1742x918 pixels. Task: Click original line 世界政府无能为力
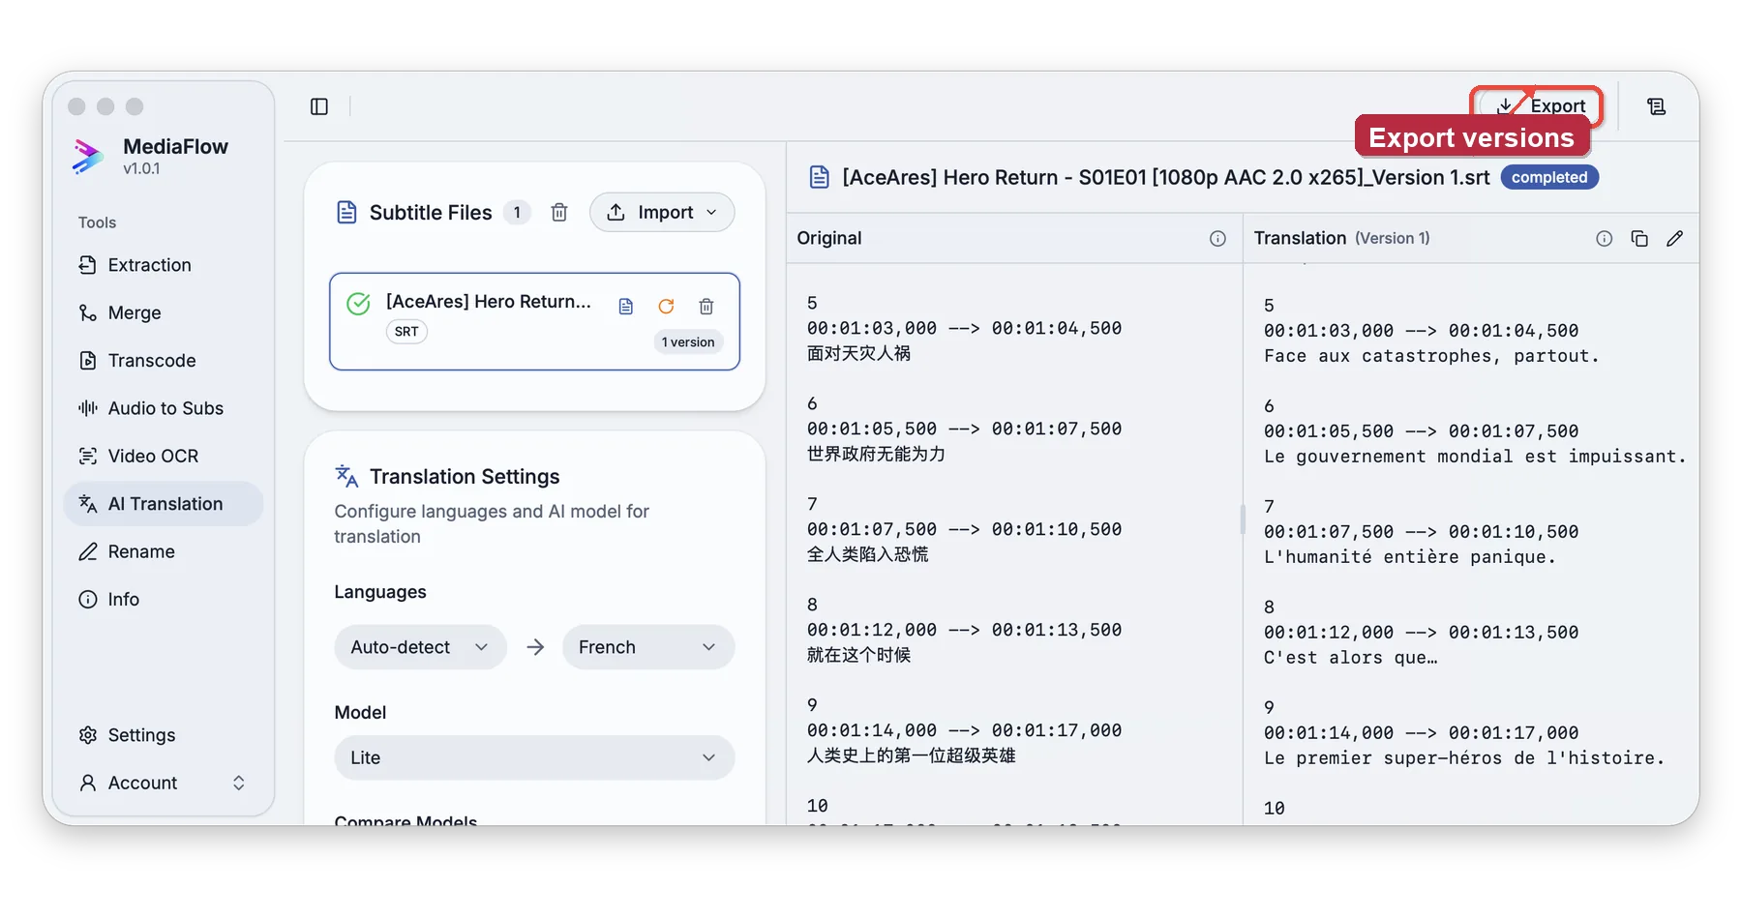tap(876, 454)
